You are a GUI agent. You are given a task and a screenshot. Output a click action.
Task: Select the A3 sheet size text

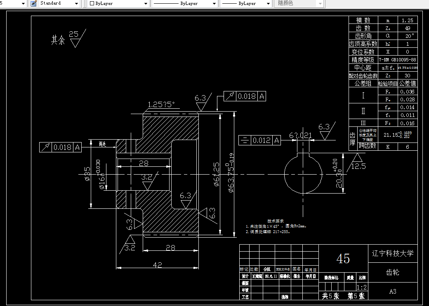393,292
